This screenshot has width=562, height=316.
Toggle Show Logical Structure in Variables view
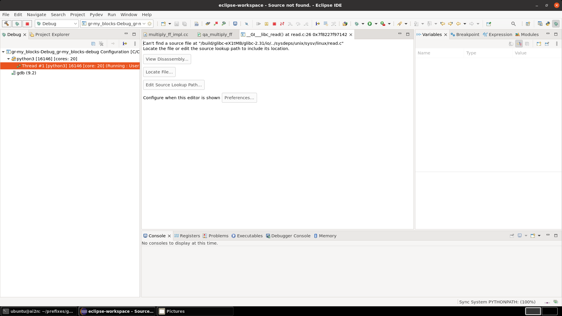coord(519,44)
